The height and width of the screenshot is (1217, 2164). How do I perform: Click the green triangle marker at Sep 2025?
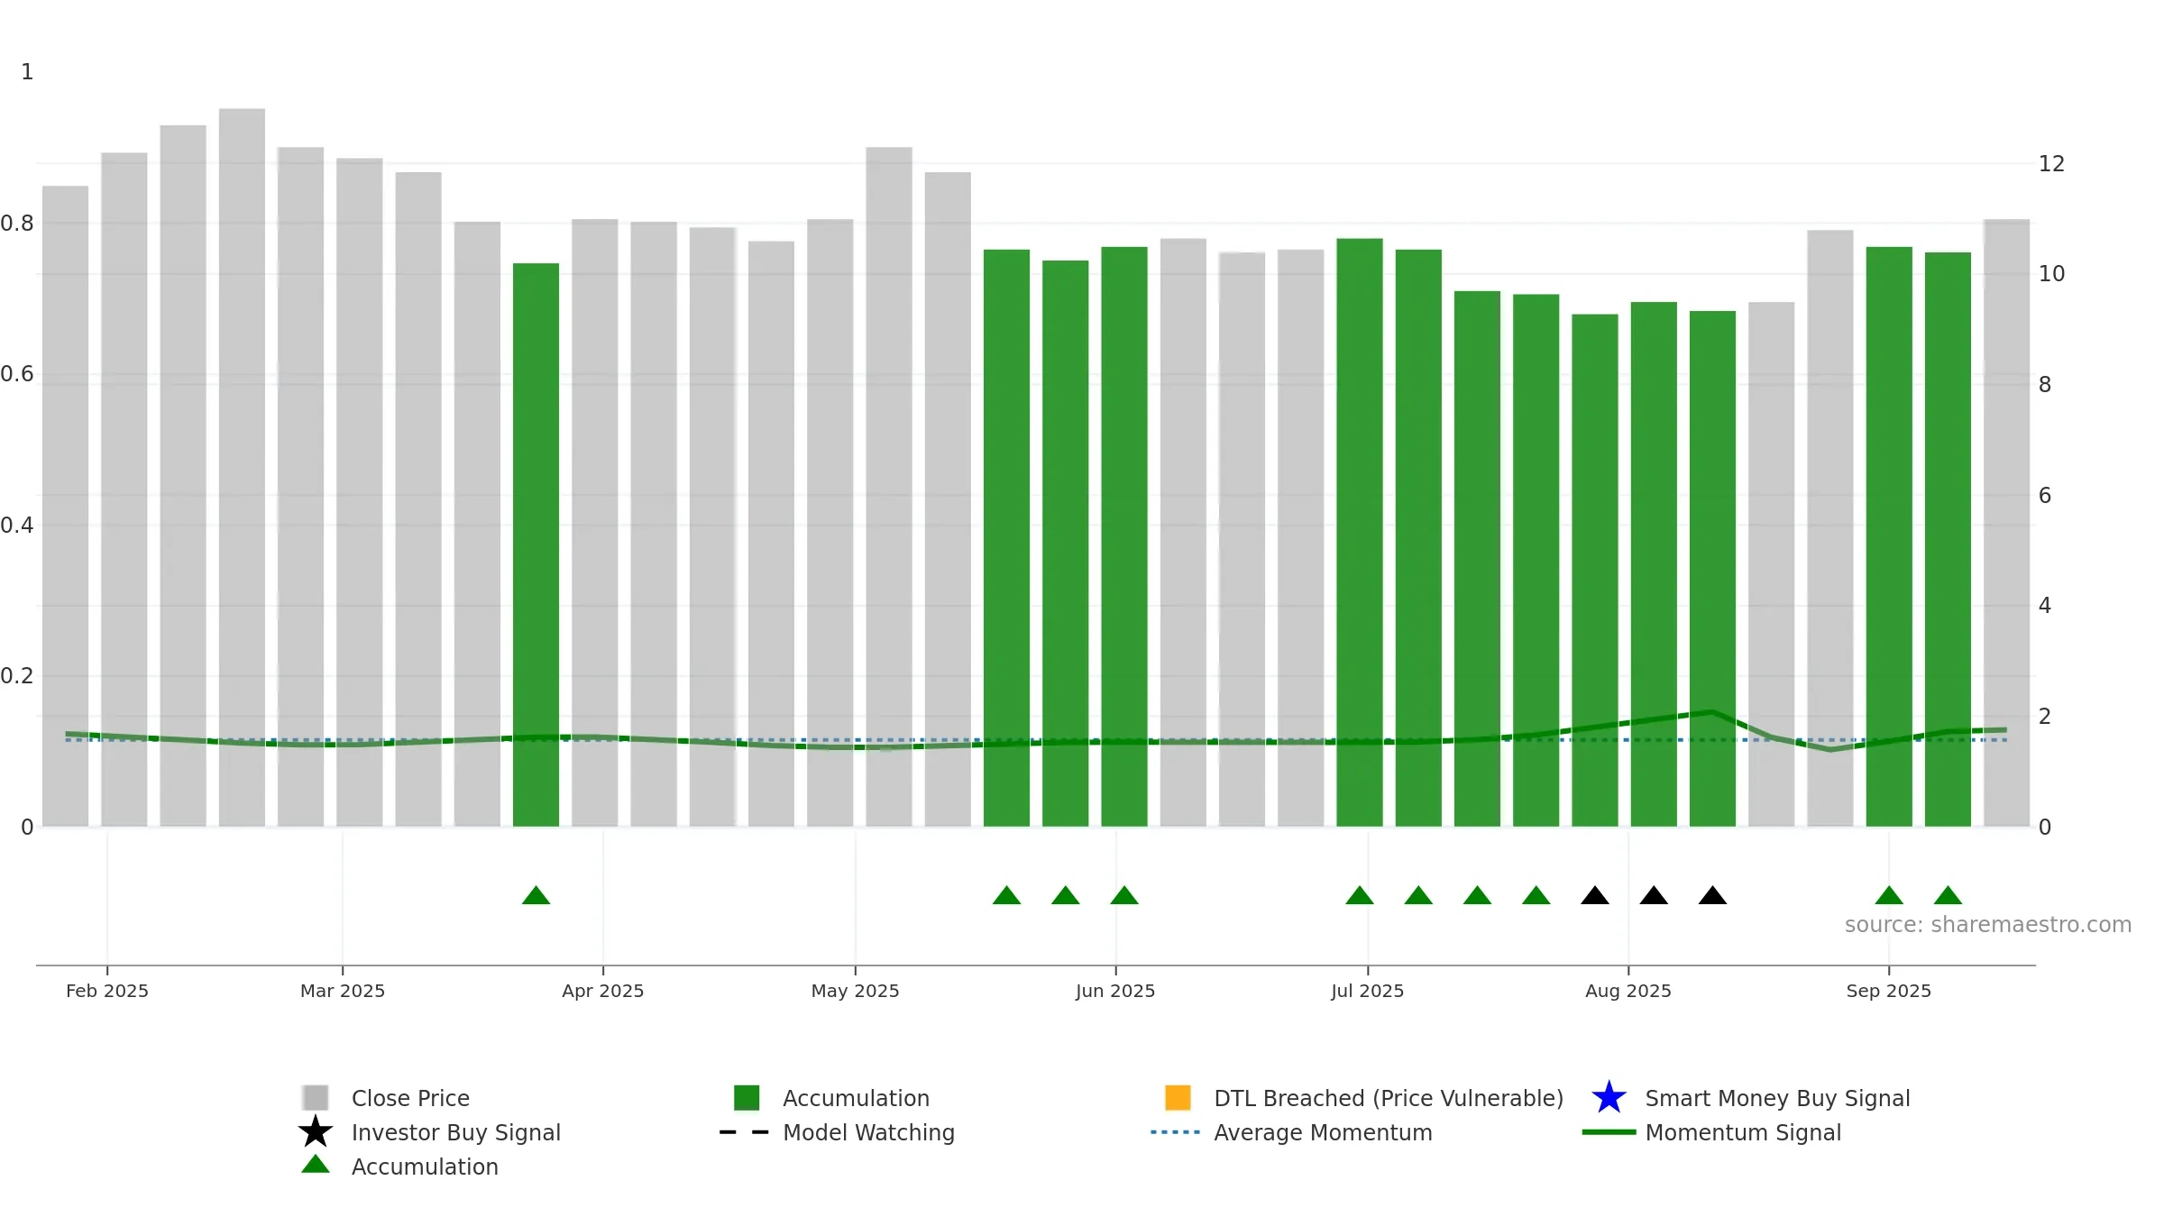click(x=1889, y=895)
